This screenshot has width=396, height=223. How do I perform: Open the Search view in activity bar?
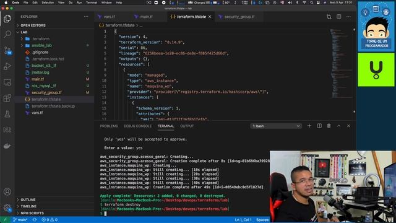(7, 34)
